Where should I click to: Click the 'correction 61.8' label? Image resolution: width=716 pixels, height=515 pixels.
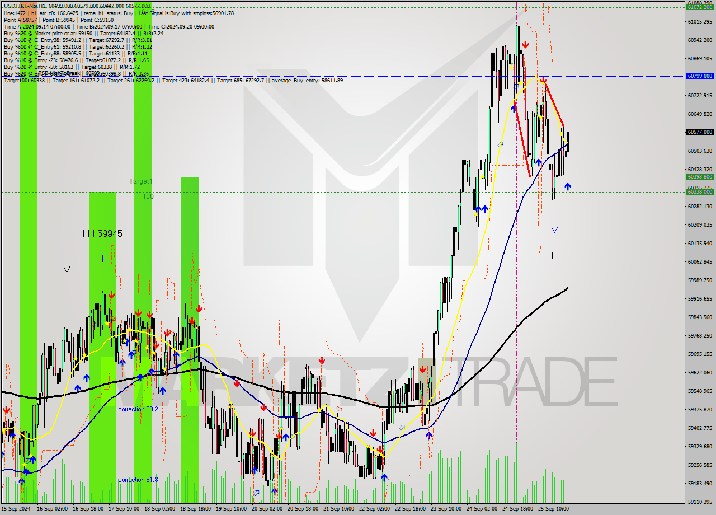[138, 480]
